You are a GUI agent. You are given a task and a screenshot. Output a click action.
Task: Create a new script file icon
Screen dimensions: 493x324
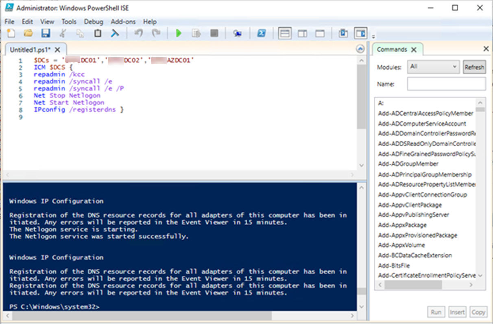tap(11, 34)
